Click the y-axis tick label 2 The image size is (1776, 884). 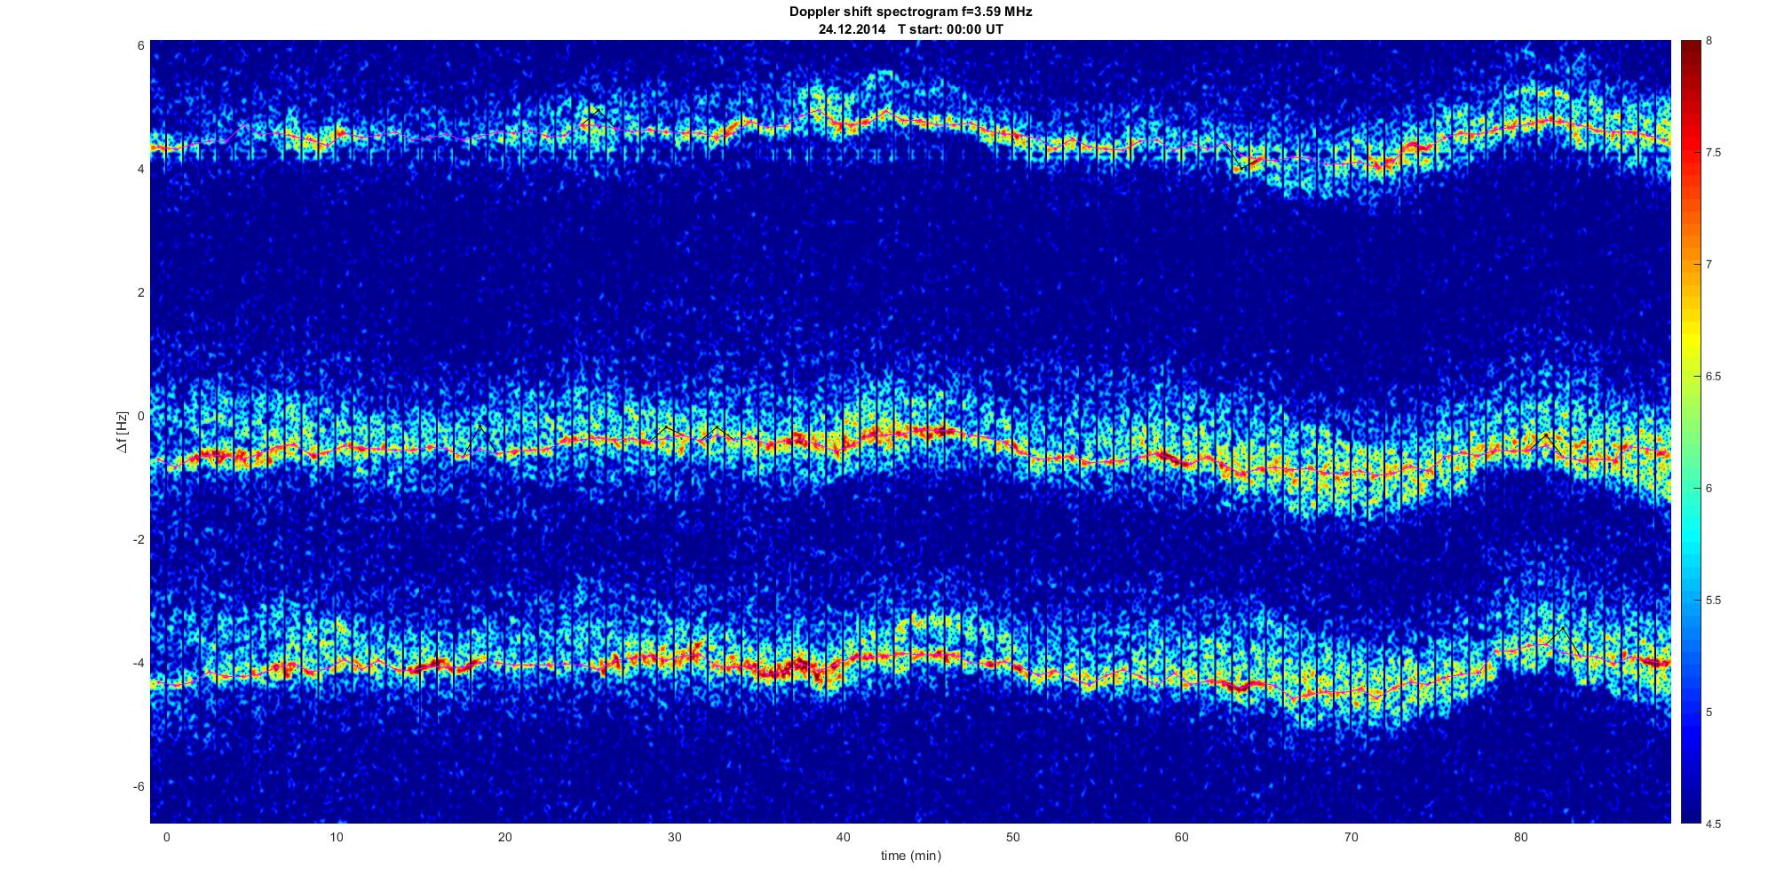pos(140,292)
